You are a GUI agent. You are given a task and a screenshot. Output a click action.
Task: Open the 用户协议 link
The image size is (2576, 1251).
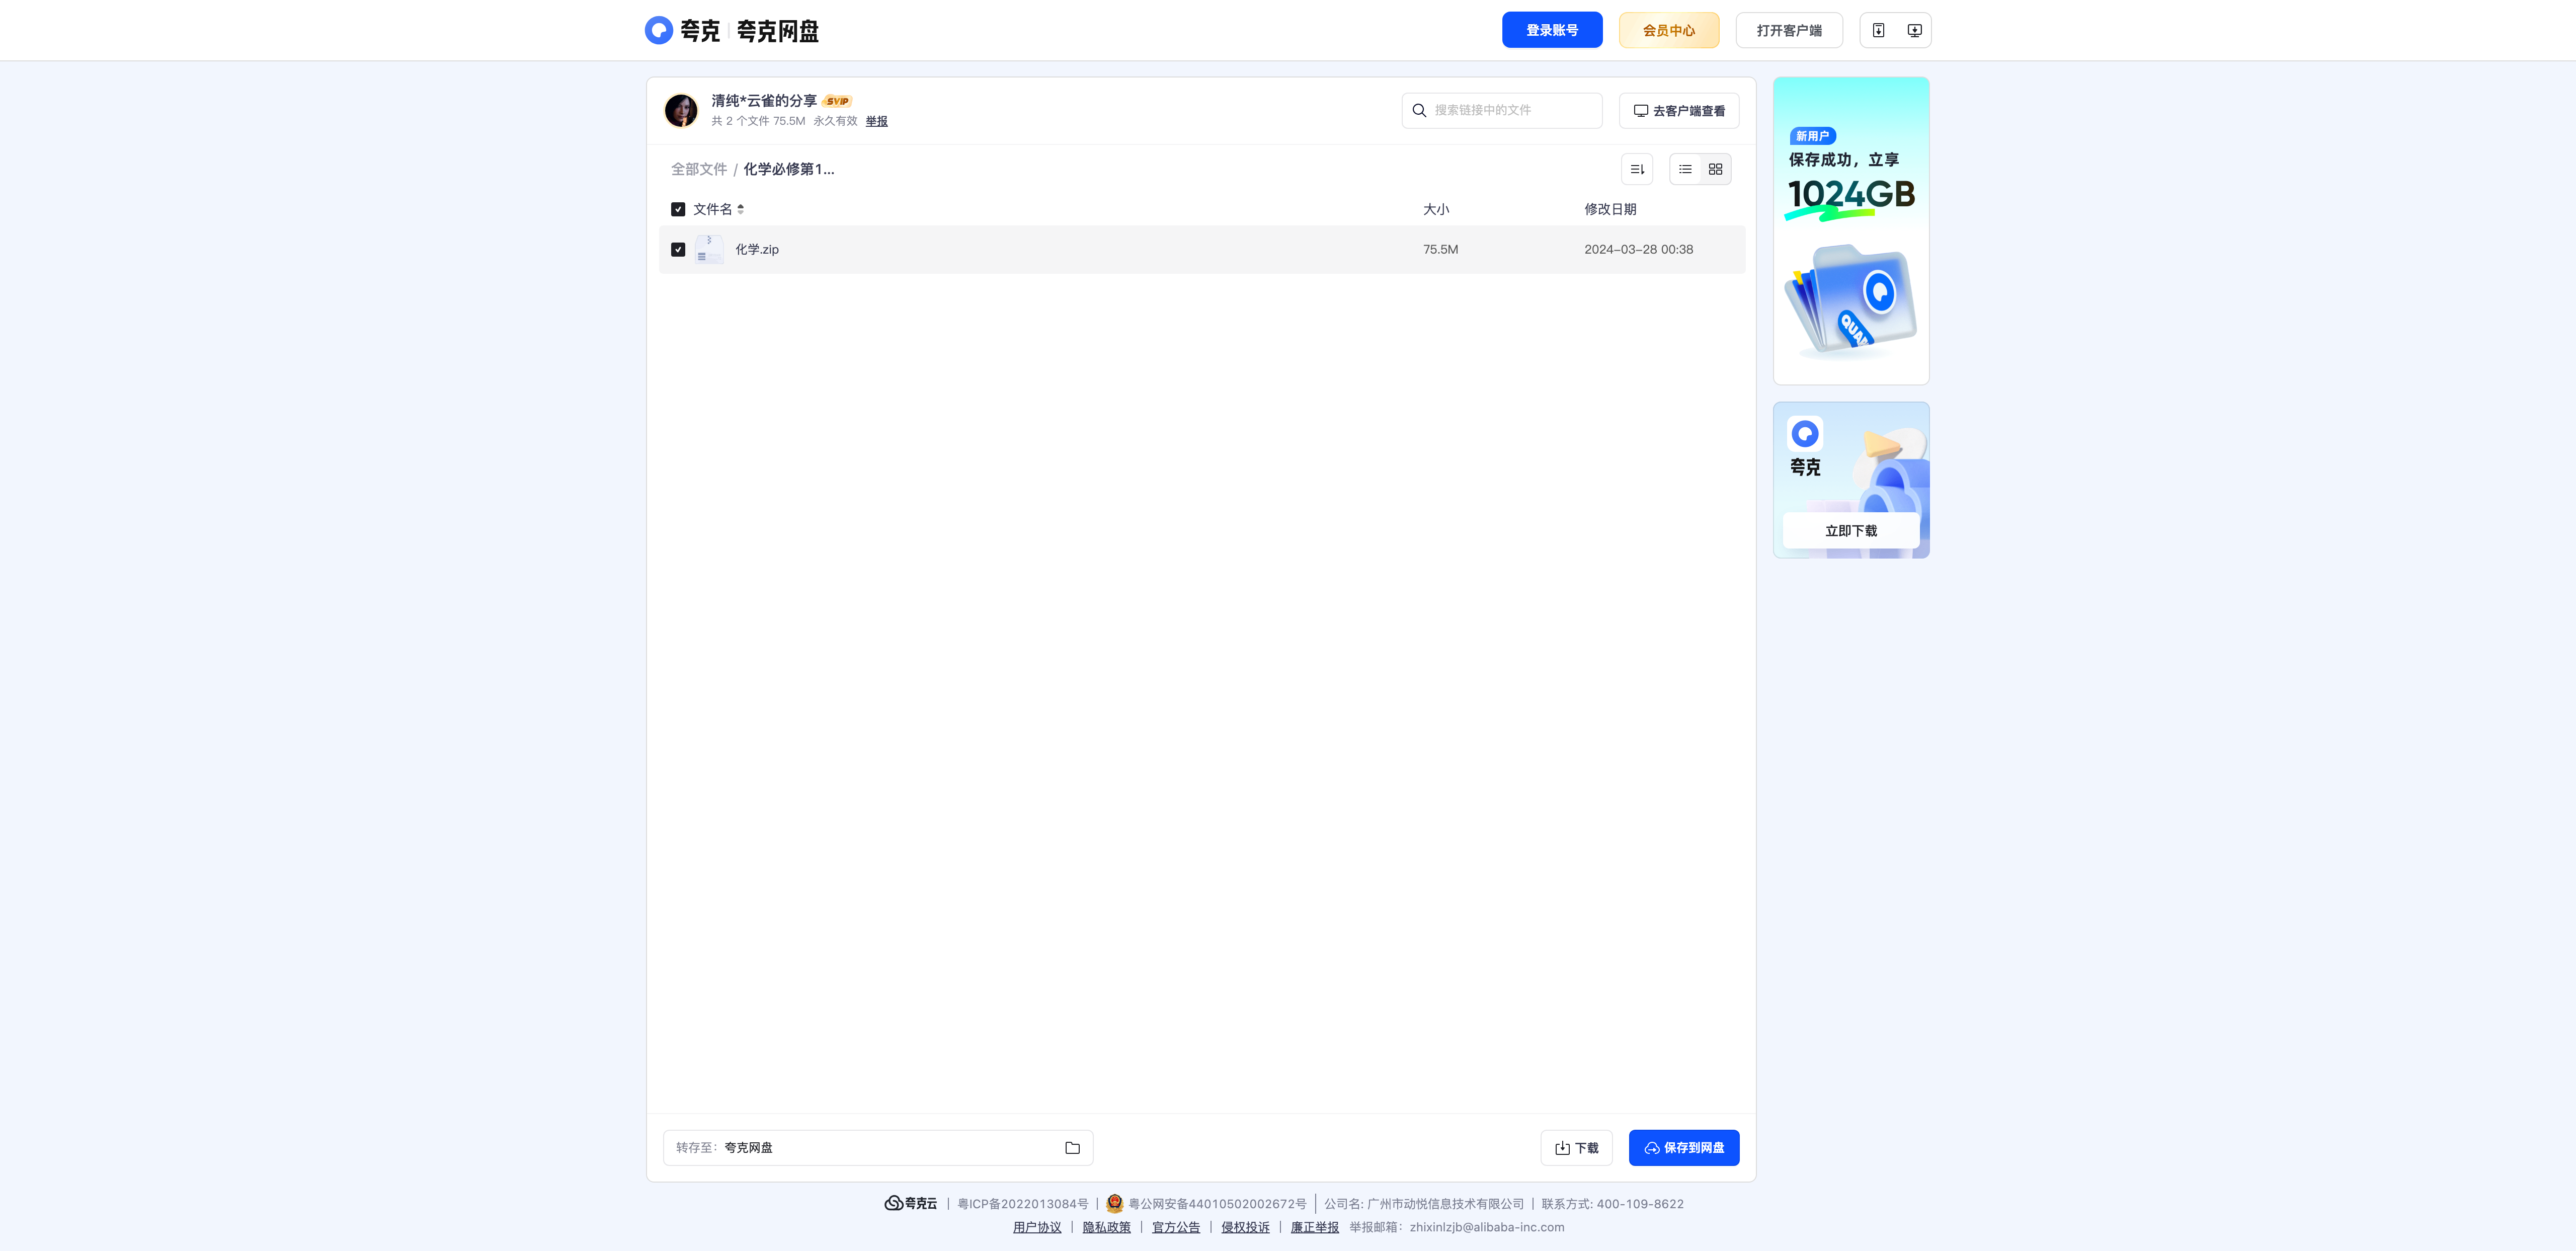1037,1227
